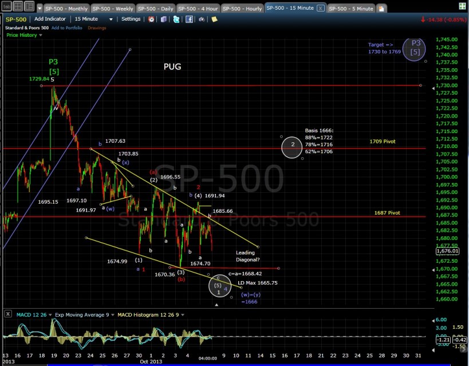Click the Target 1730 to 1769 annotation
The height and width of the screenshot is (366, 469).
click(x=384, y=48)
